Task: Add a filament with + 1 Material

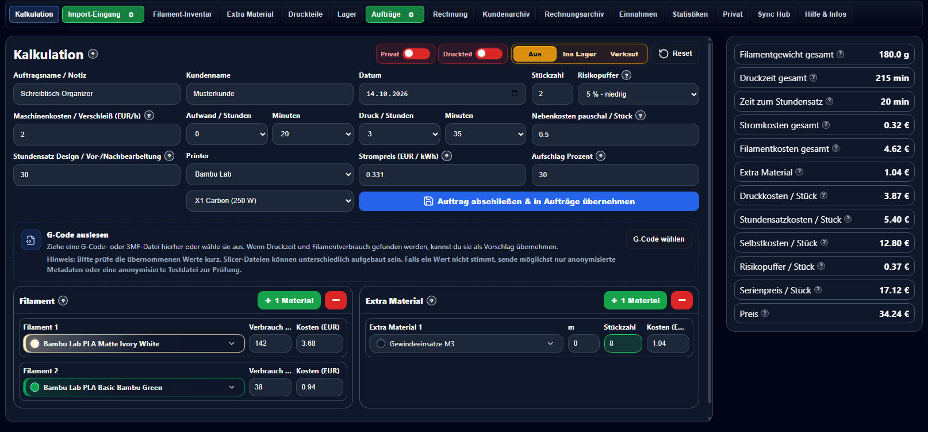Action: coord(290,300)
